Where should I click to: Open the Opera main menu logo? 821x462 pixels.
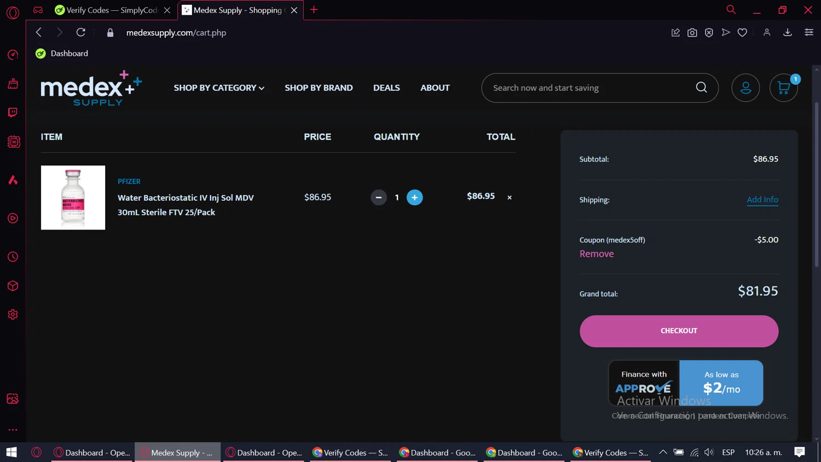point(13,12)
